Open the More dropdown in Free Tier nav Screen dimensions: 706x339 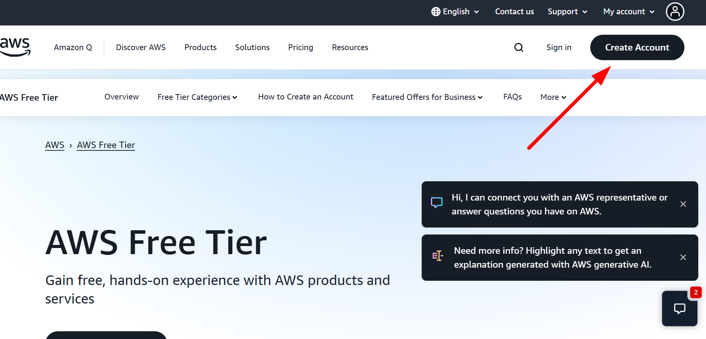553,97
